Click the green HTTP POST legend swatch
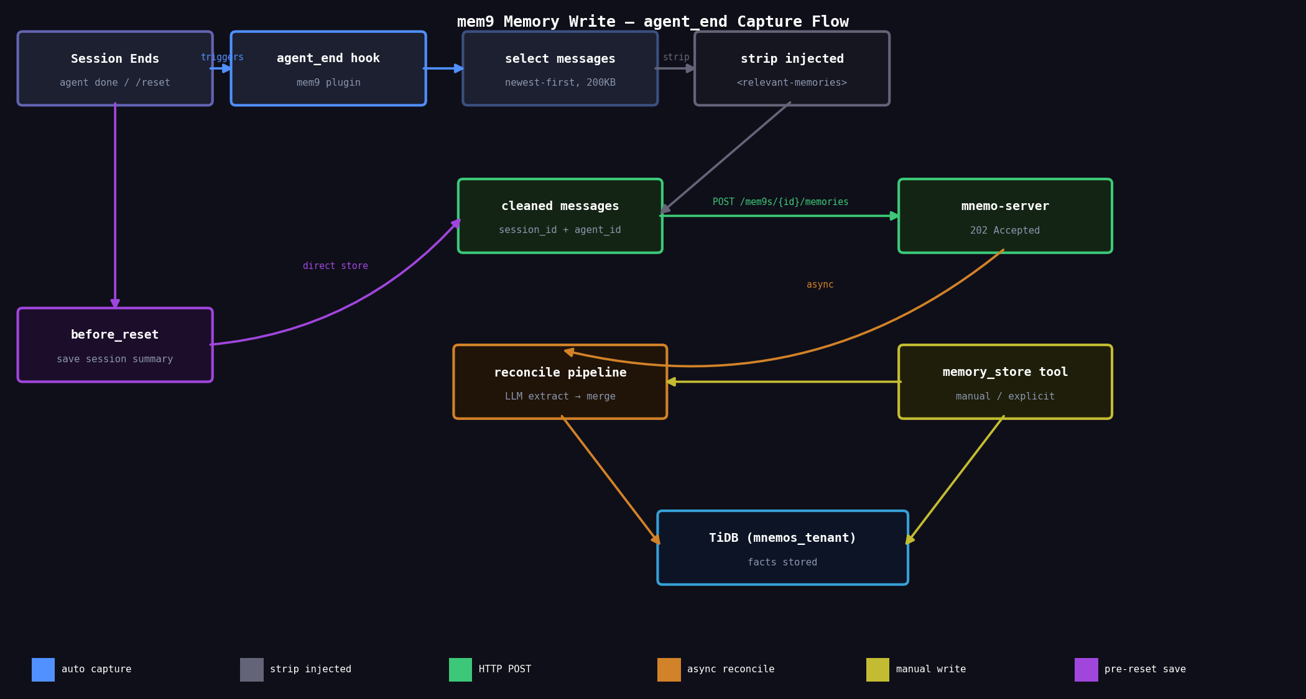1306x699 pixels. pyautogui.click(x=460, y=669)
